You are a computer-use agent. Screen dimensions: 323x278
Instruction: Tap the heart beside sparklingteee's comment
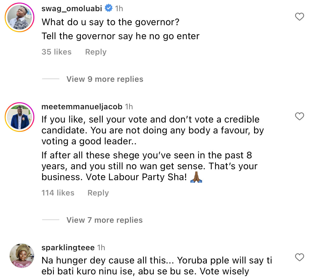point(299,257)
